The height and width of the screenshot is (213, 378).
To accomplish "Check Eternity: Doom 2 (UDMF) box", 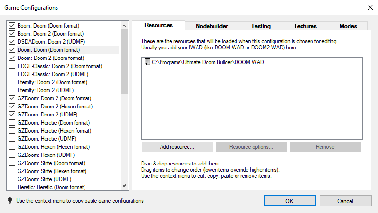I will click(x=12, y=90).
